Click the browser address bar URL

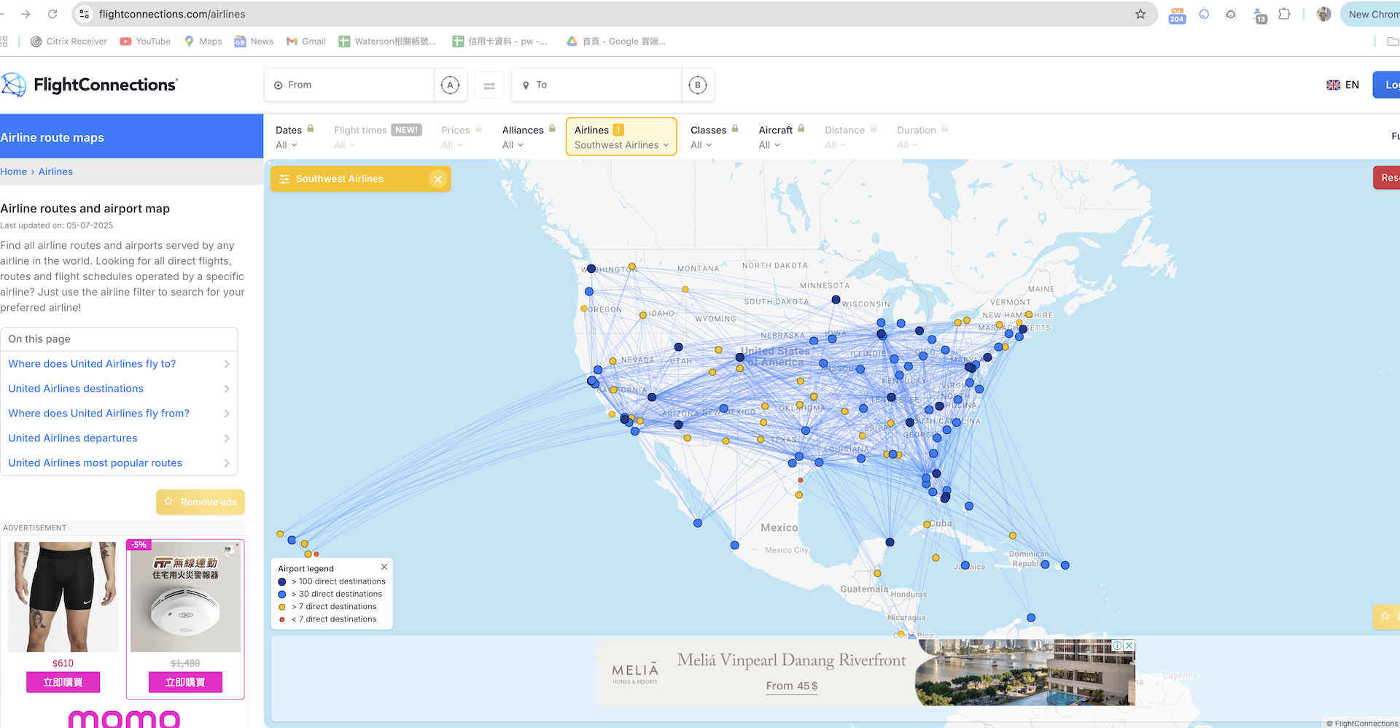[172, 14]
